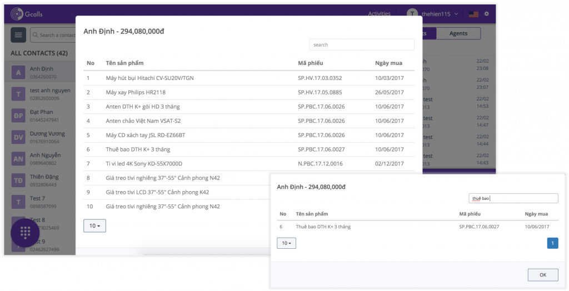
Task: Select row 6 Thuê bao DTH K+ in large dialog
Action: click(248, 149)
